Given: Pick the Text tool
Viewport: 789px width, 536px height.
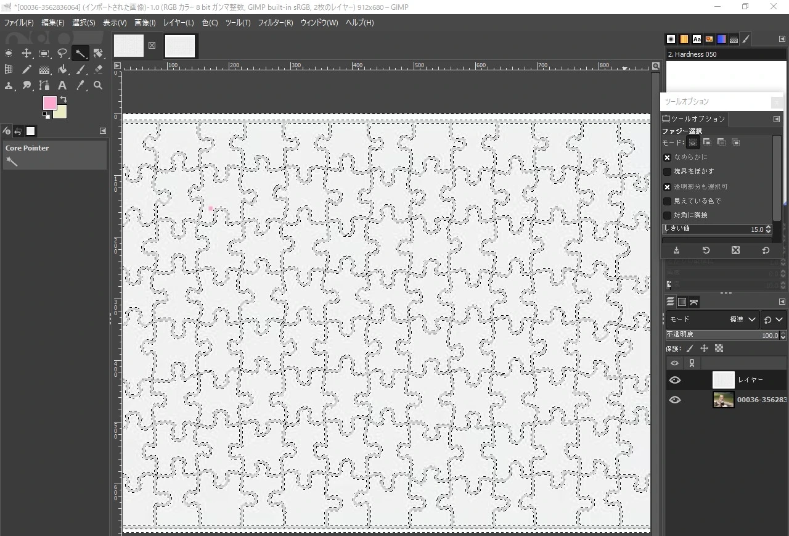Looking at the screenshot, I should (x=62, y=86).
